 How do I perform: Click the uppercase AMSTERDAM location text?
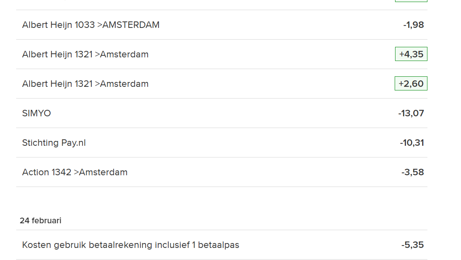click(x=131, y=25)
